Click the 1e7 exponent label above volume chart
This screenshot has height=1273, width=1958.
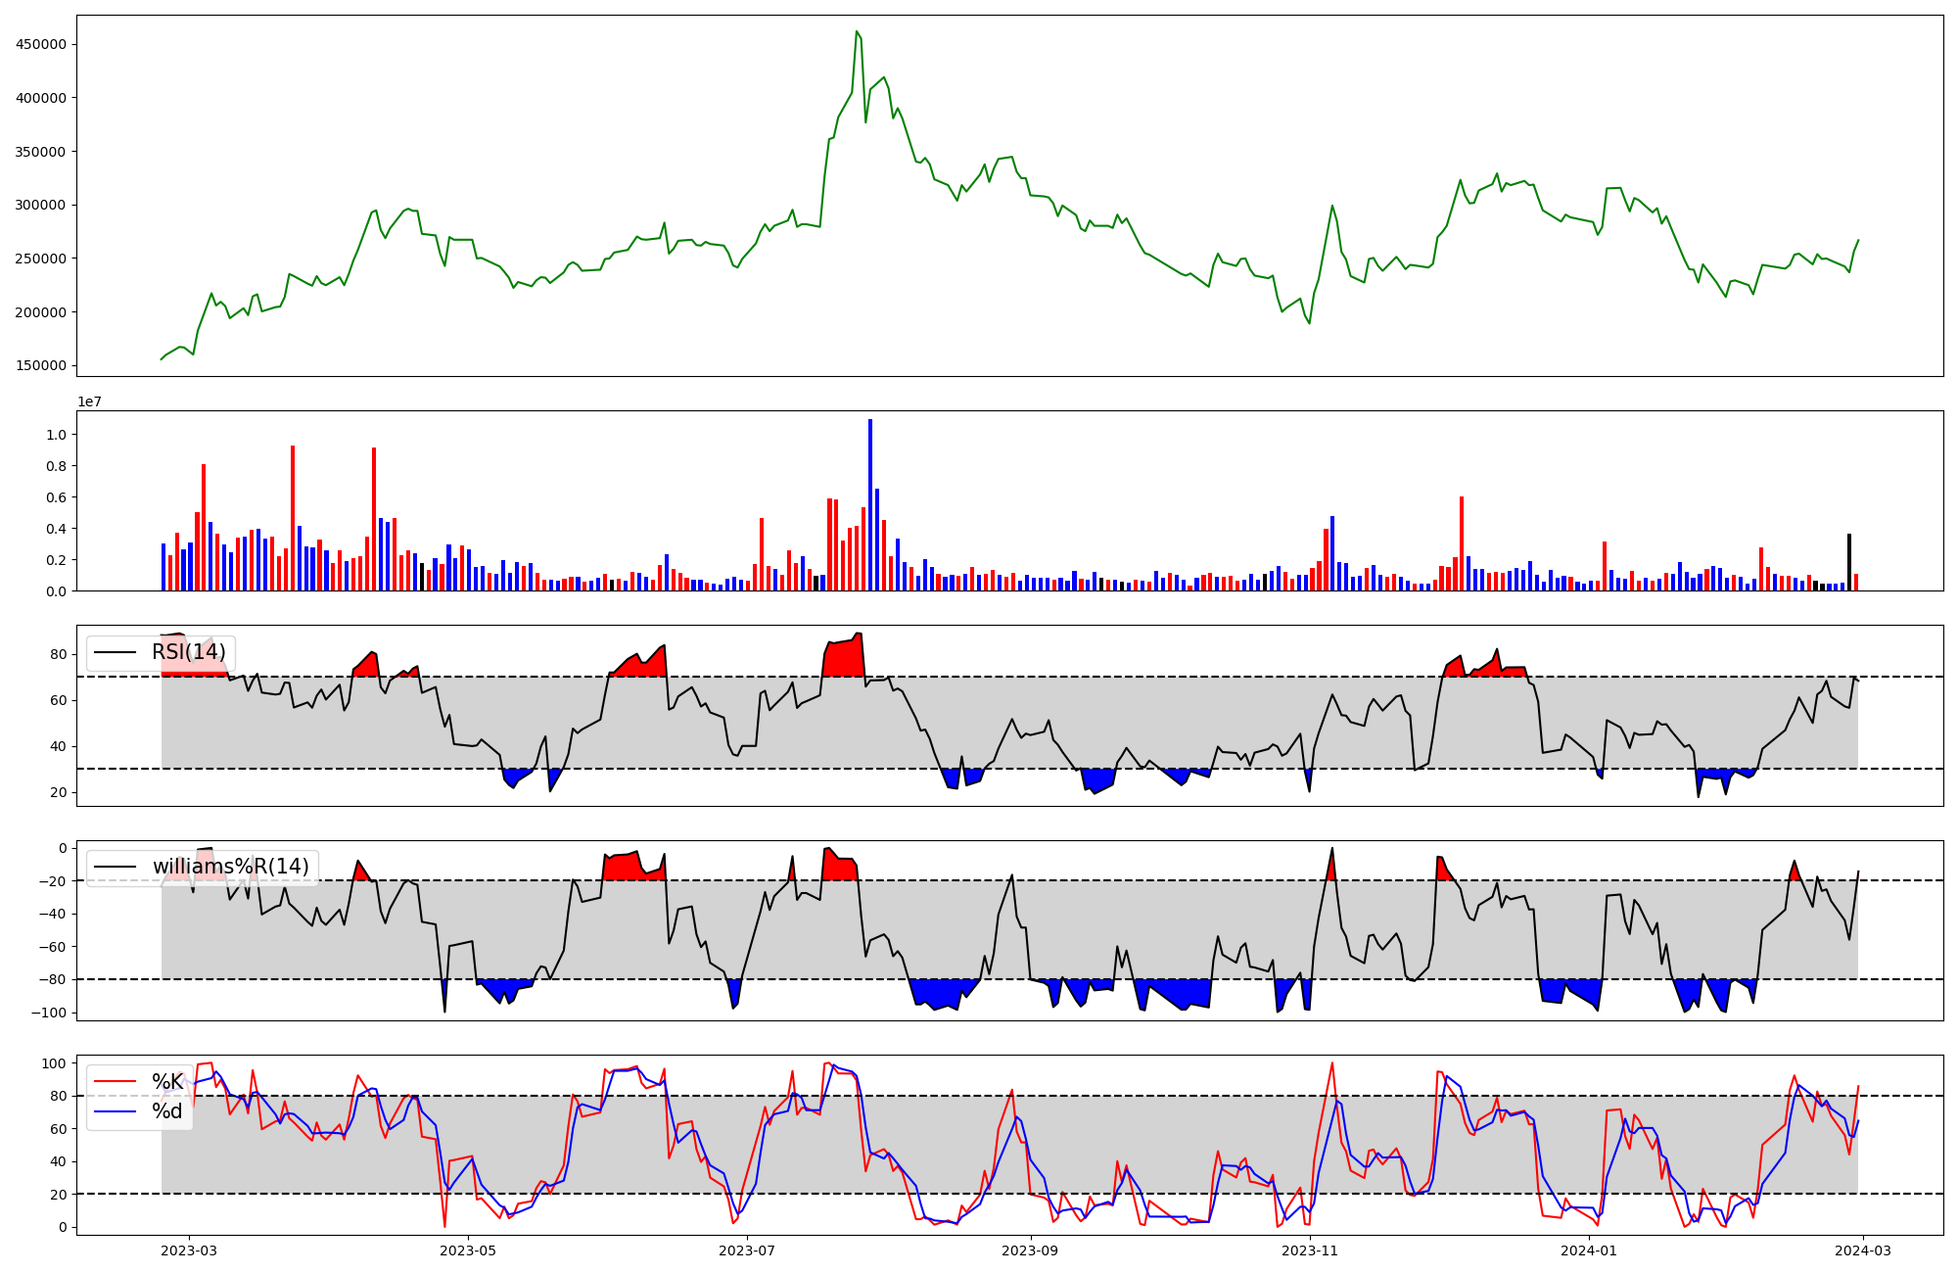point(90,401)
